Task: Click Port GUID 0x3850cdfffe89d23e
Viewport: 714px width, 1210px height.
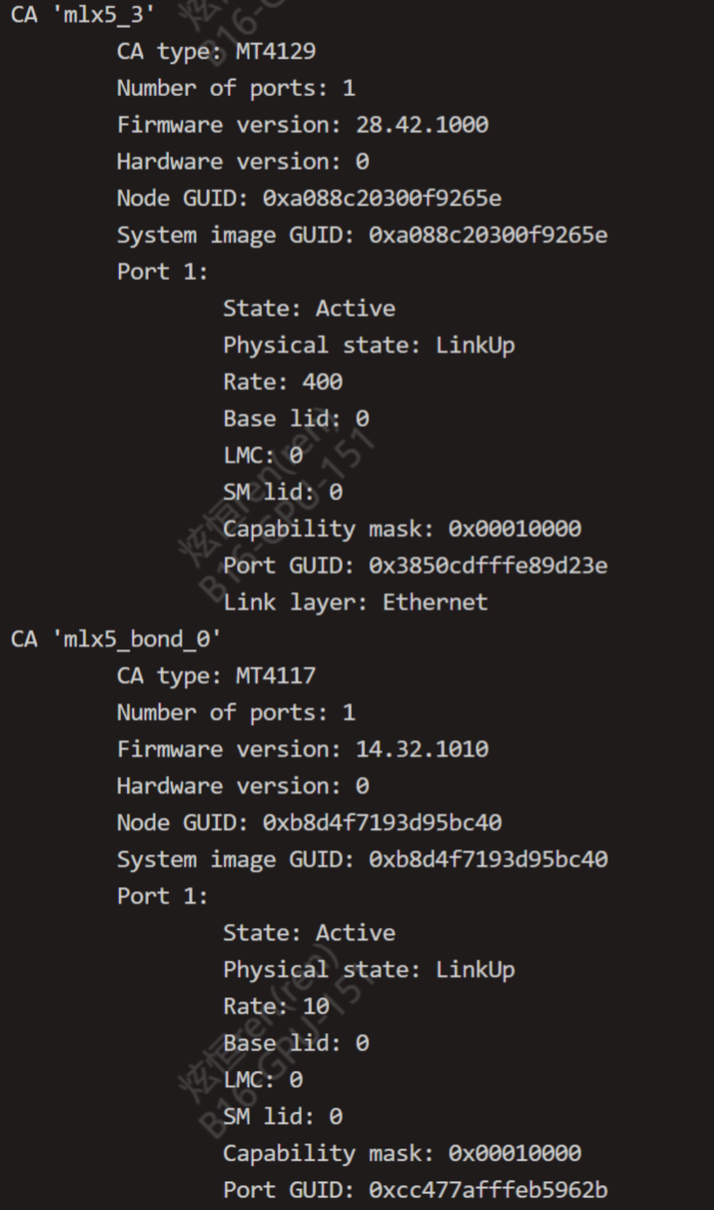Action: (415, 566)
